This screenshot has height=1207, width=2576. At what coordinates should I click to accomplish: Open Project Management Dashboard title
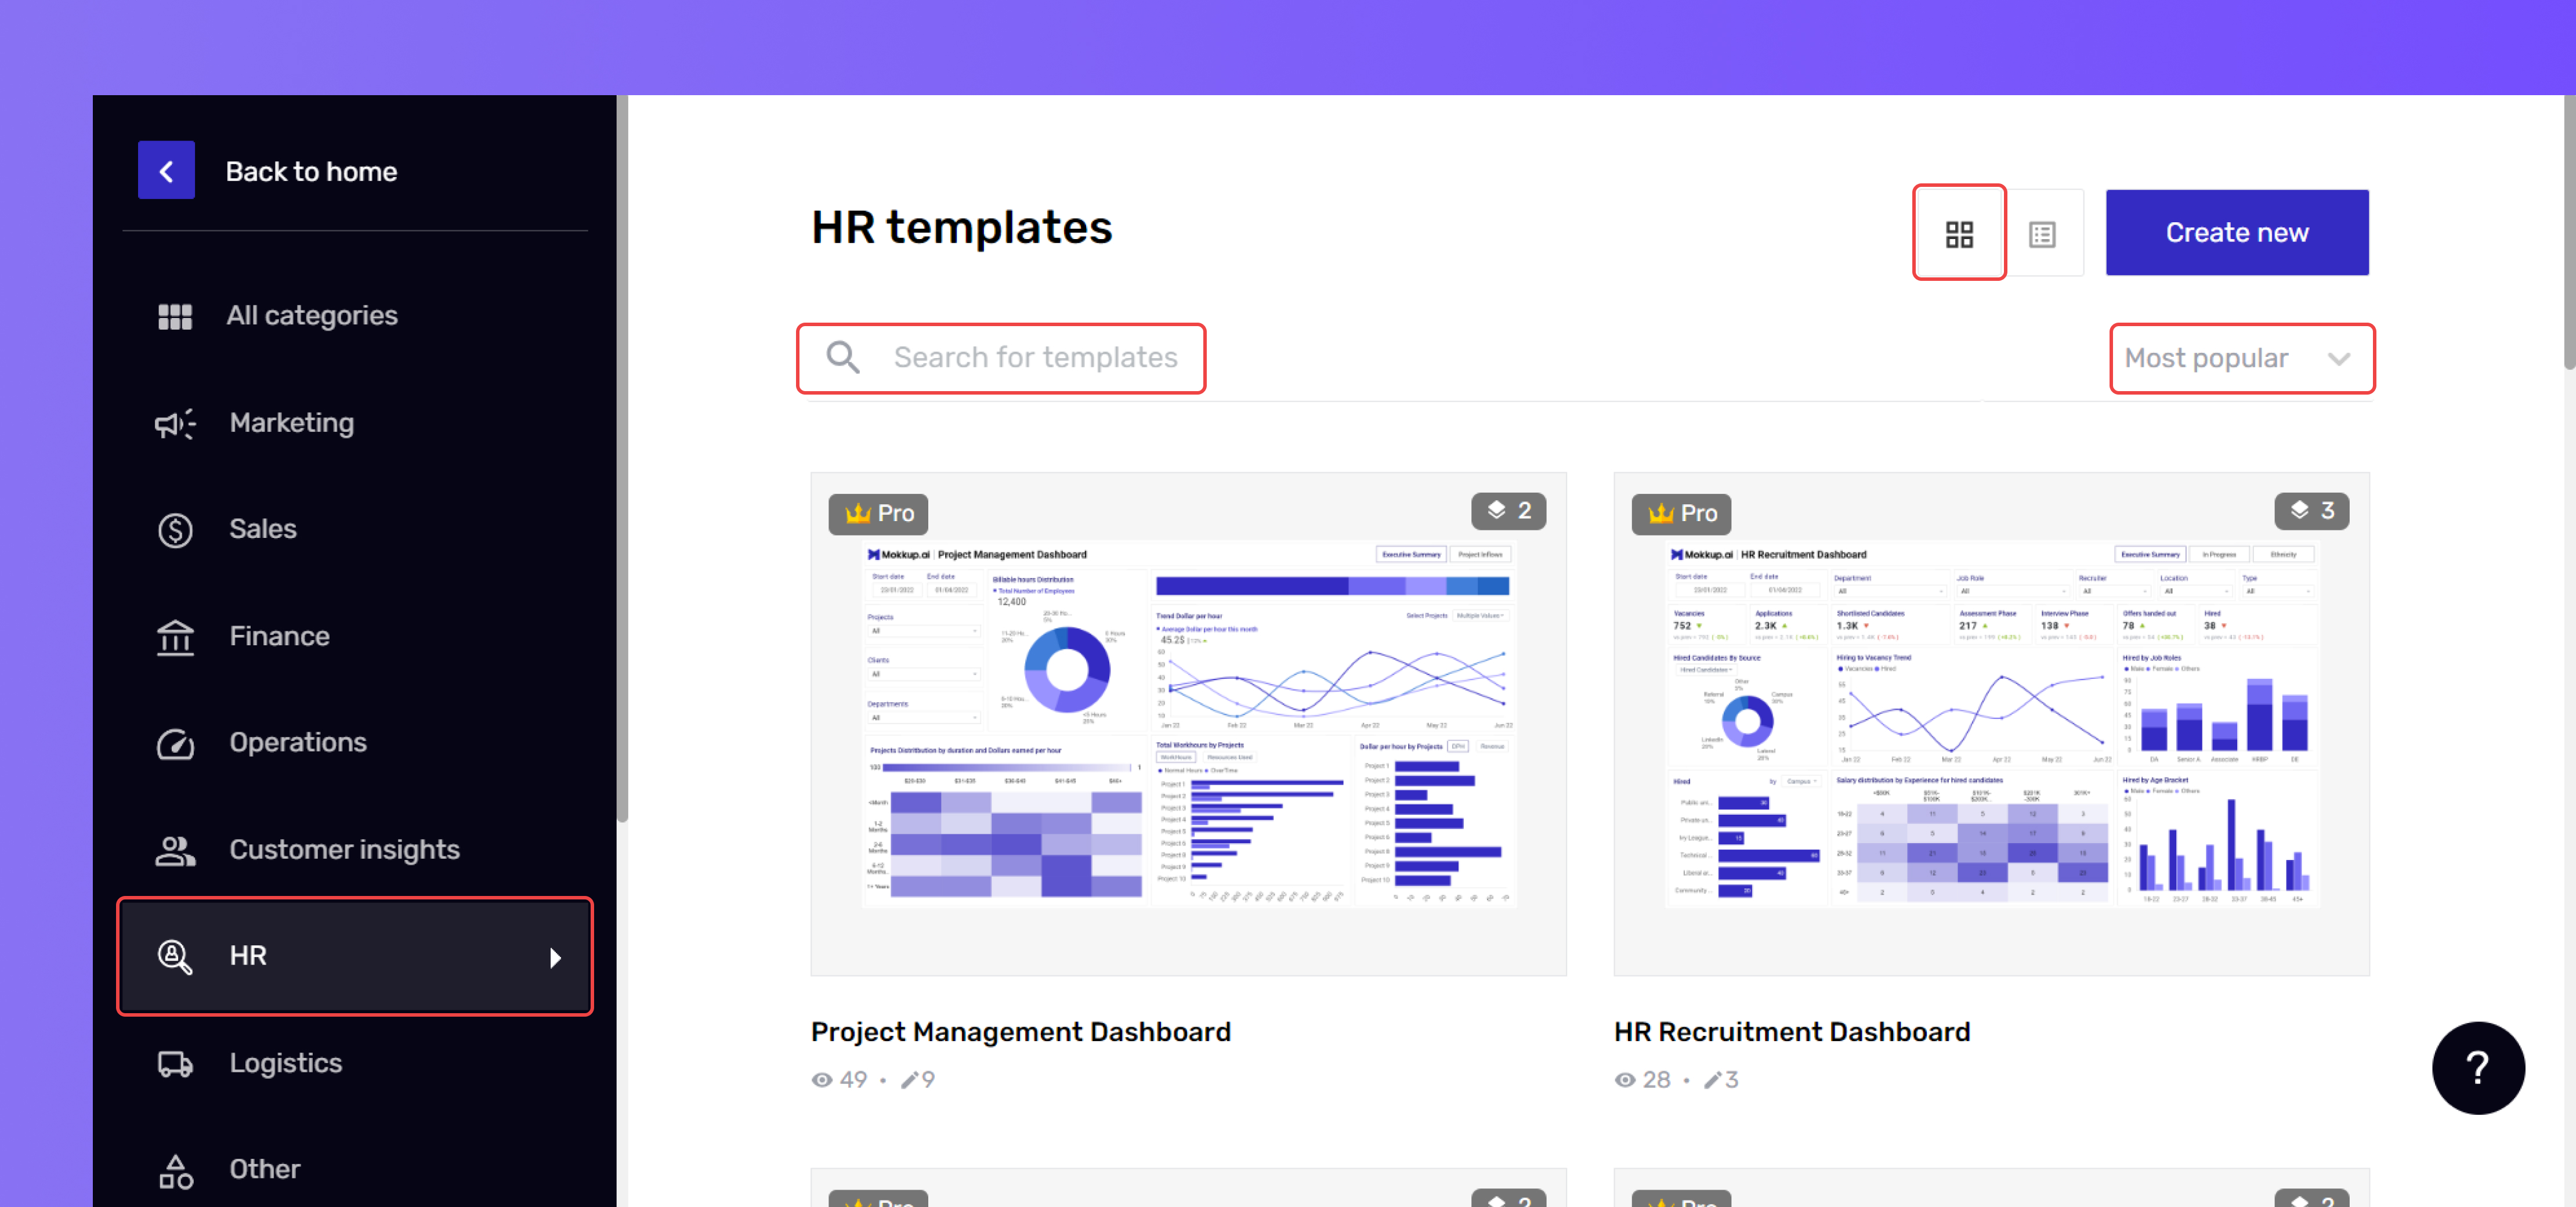1020,1032
